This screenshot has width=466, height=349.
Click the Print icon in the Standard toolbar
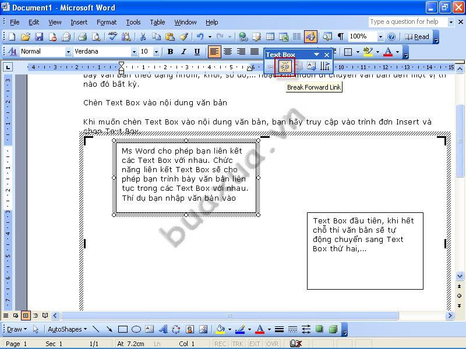(x=82, y=37)
